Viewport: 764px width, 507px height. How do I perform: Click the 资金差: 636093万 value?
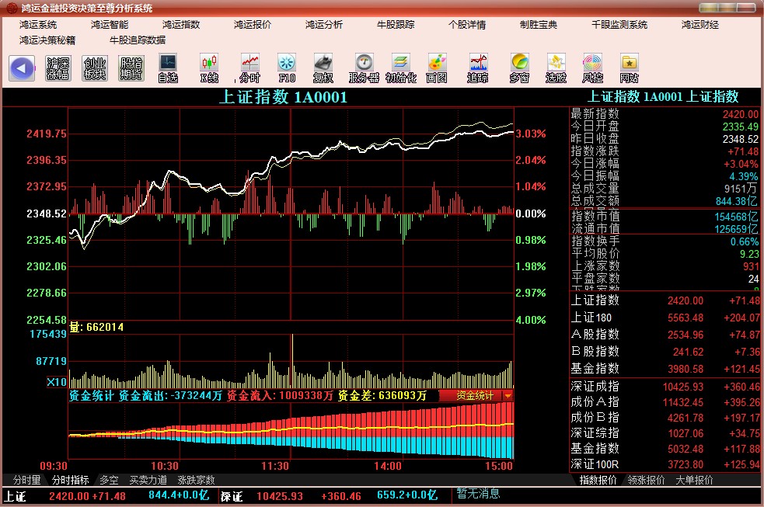pos(382,395)
